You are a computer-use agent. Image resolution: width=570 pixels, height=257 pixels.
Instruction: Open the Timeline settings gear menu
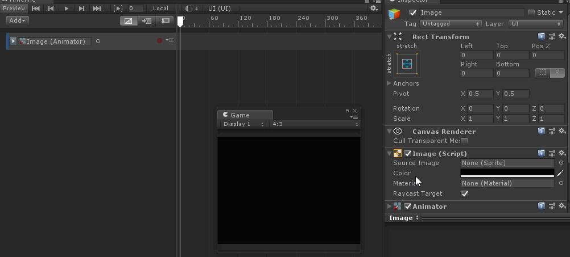[x=373, y=9]
